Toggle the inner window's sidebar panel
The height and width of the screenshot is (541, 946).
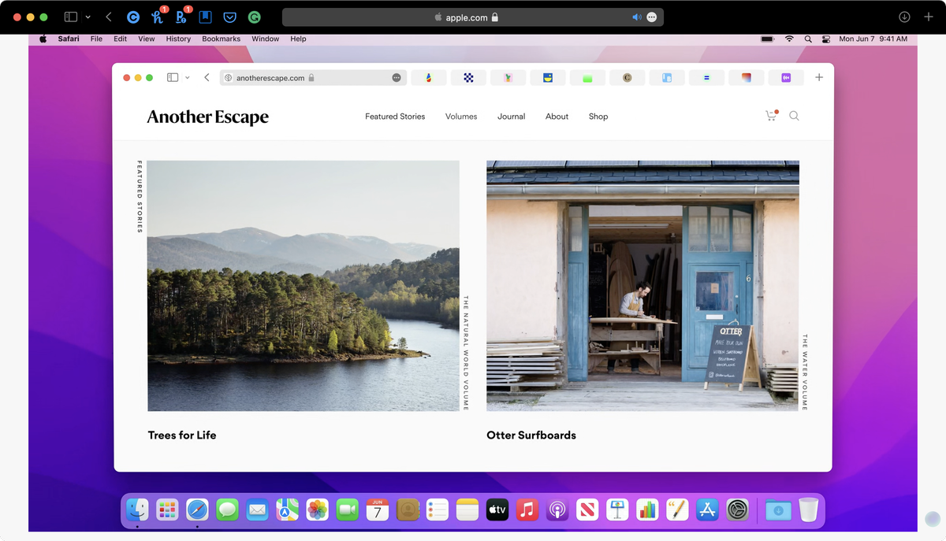[172, 77]
